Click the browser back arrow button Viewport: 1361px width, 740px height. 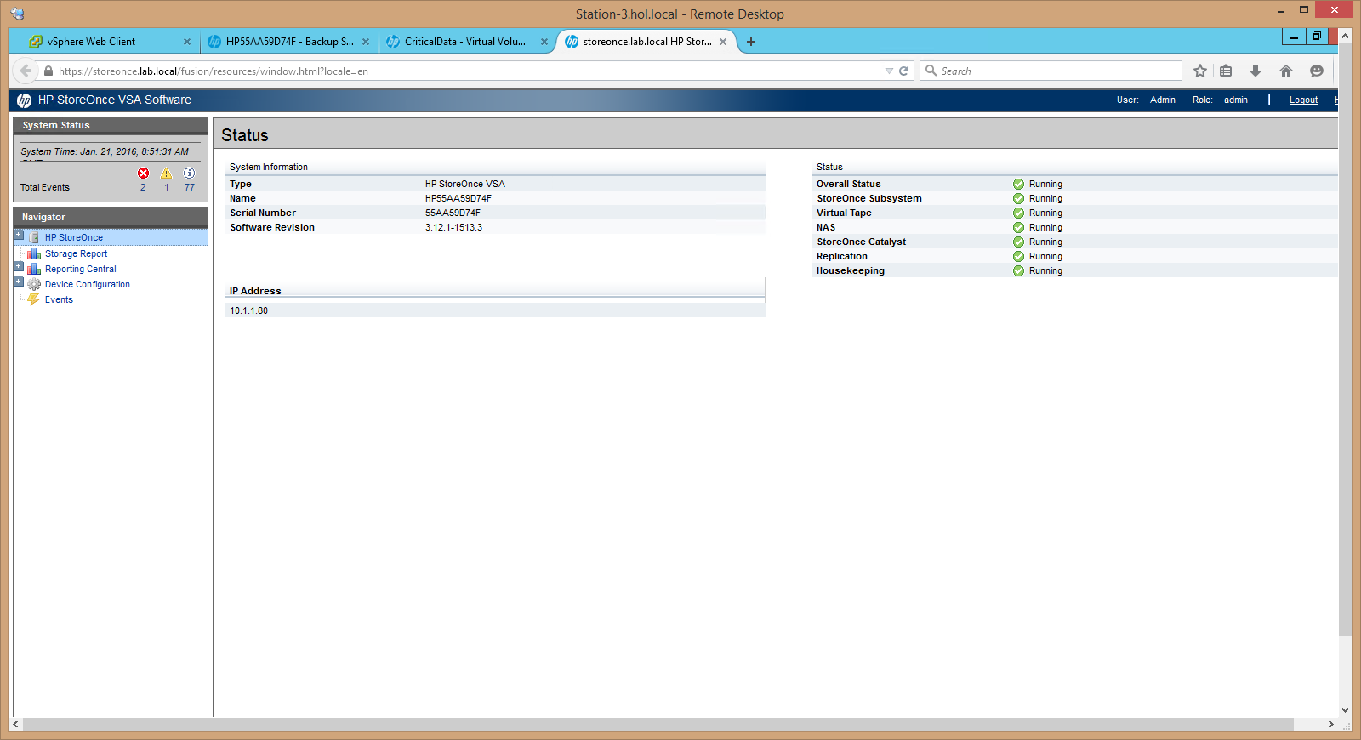[x=26, y=71]
